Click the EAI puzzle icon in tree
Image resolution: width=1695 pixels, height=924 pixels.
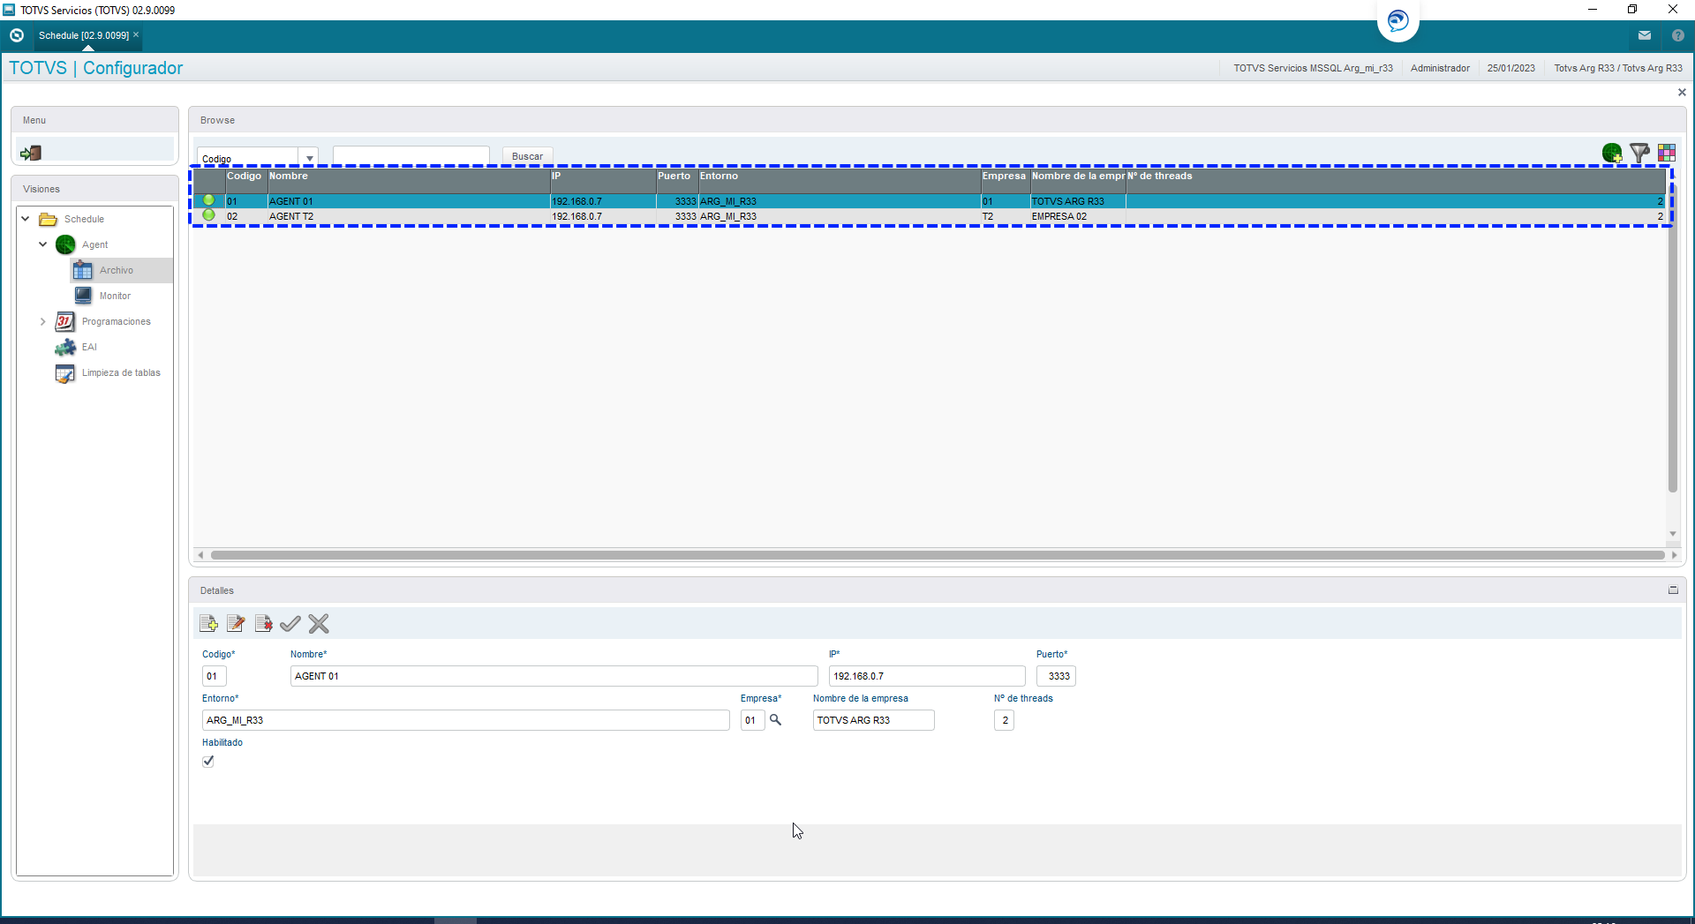(x=65, y=347)
